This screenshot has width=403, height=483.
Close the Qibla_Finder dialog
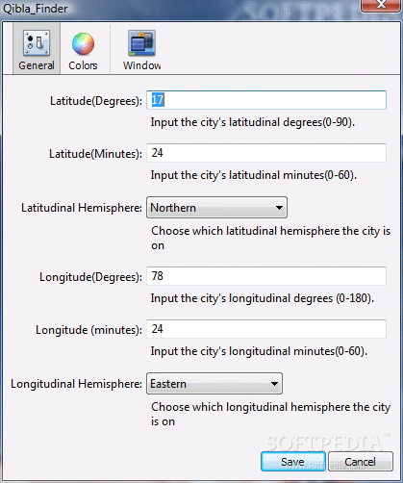(x=381, y=5)
